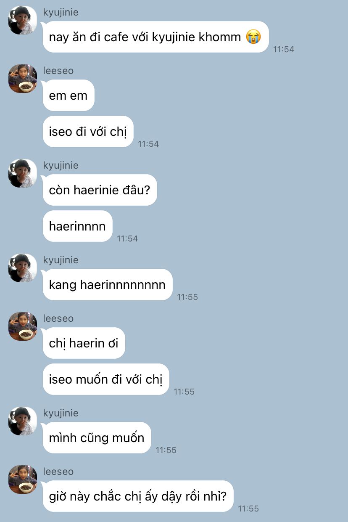
Task: Click leeseo's avatar beside the last message
Action: pyautogui.click(x=22, y=480)
